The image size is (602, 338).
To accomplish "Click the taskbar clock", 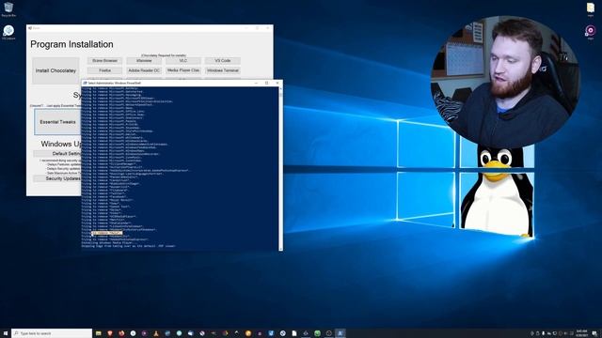I will coord(581,333).
